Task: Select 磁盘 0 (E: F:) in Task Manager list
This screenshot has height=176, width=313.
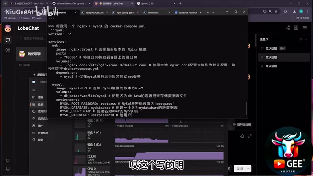Action: point(92,123)
